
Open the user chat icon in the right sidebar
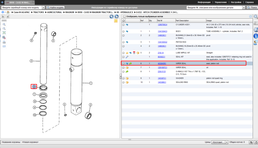coord(256,43)
